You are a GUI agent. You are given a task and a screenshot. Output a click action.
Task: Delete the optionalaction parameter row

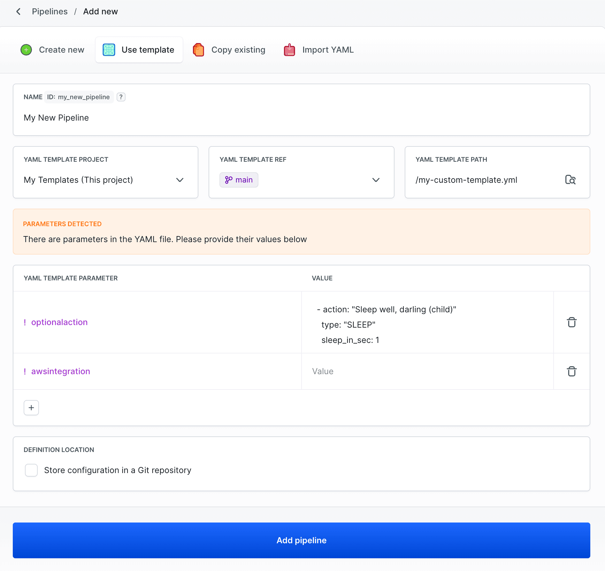click(571, 322)
